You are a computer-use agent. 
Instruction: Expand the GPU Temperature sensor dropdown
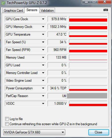tap(43, 34)
